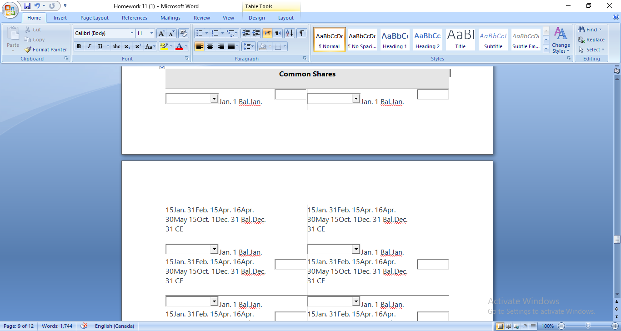
Task: Open the Table Tools Design tab
Action: pos(257,18)
